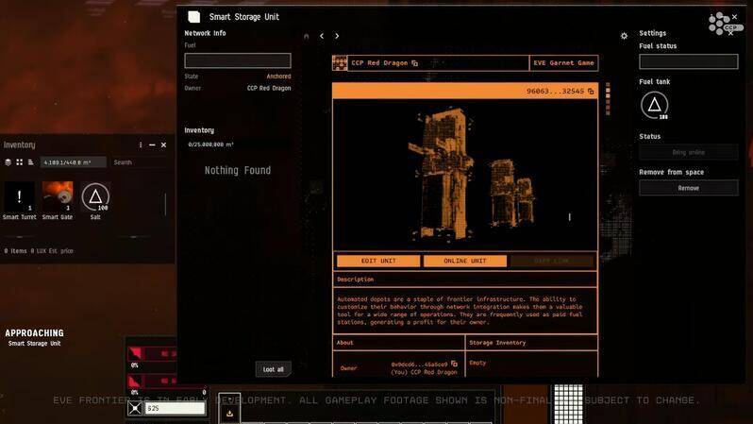The height and width of the screenshot is (424, 753).
Task: Copy the CCP Red Dragon name
Action: point(414,63)
